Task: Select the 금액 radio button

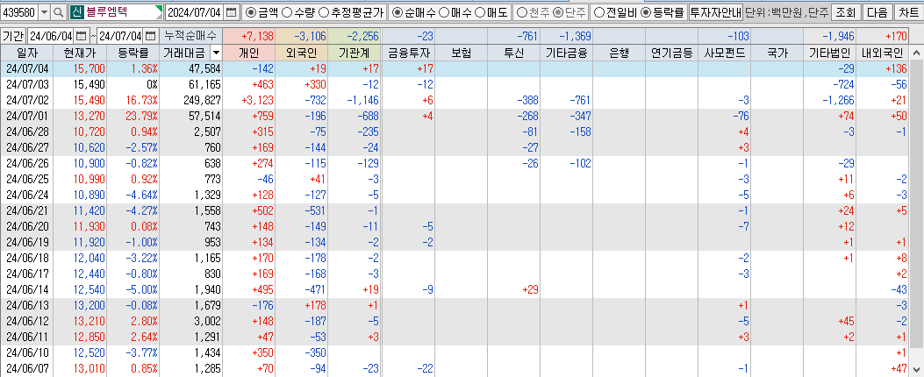Action: tap(250, 11)
